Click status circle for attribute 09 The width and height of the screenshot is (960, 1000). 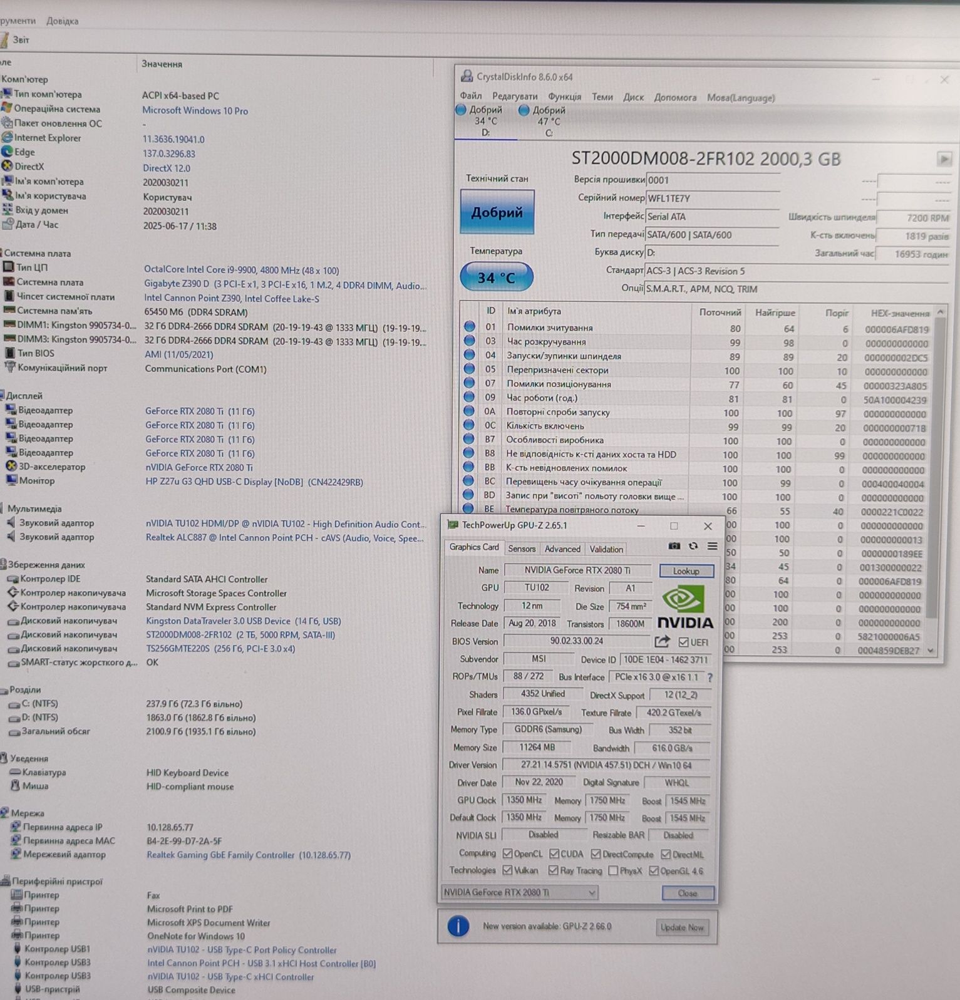(x=469, y=397)
